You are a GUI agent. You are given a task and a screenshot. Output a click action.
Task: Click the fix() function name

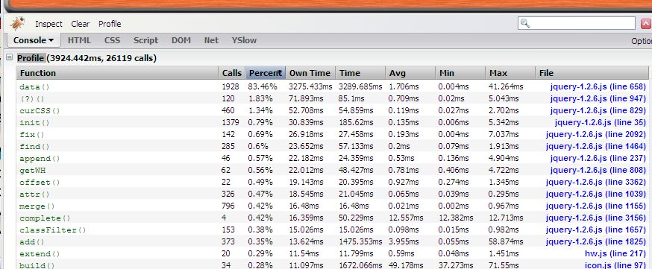(x=32, y=135)
